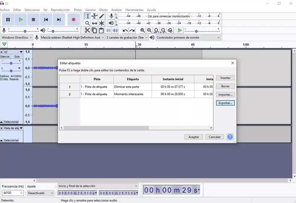Select the Draw pencil tool
This screenshot has width=296, height=203.
click(101, 16)
